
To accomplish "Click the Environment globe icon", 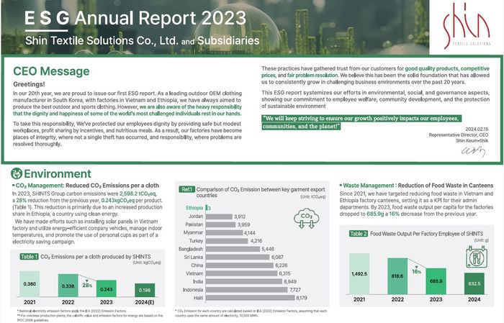I will [17, 173].
